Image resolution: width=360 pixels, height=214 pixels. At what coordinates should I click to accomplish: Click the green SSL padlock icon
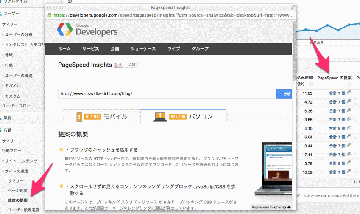click(x=50, y=15)
